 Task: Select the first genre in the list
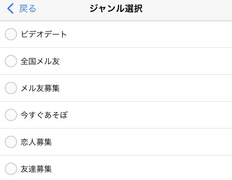coord(43,34)
